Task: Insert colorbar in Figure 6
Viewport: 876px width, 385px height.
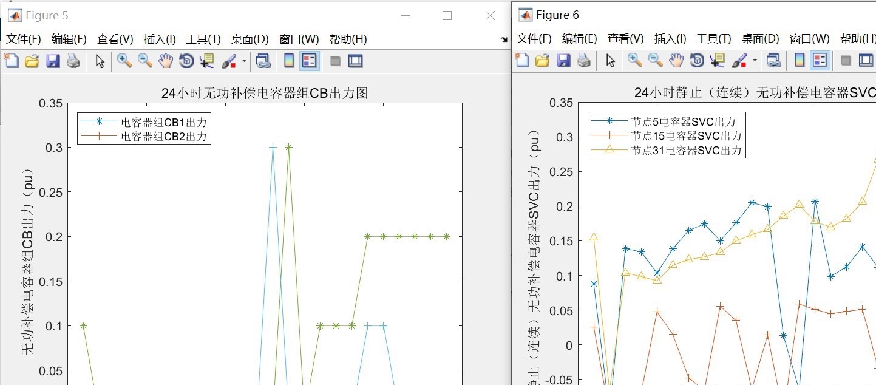Action: (x=800, y=61)
